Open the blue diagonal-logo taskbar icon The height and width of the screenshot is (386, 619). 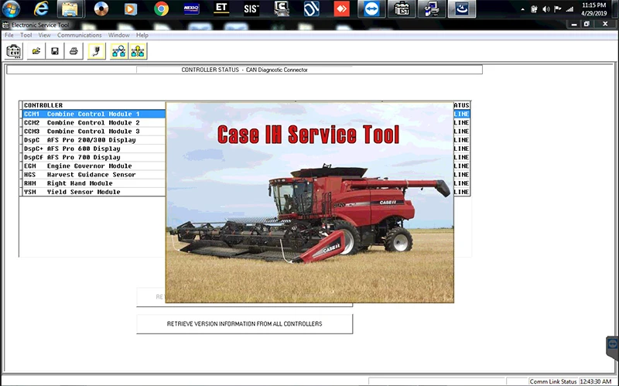pyautogui.click(x=312, y=9)
